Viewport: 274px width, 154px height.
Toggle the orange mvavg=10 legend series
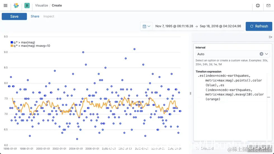point(30,46)
